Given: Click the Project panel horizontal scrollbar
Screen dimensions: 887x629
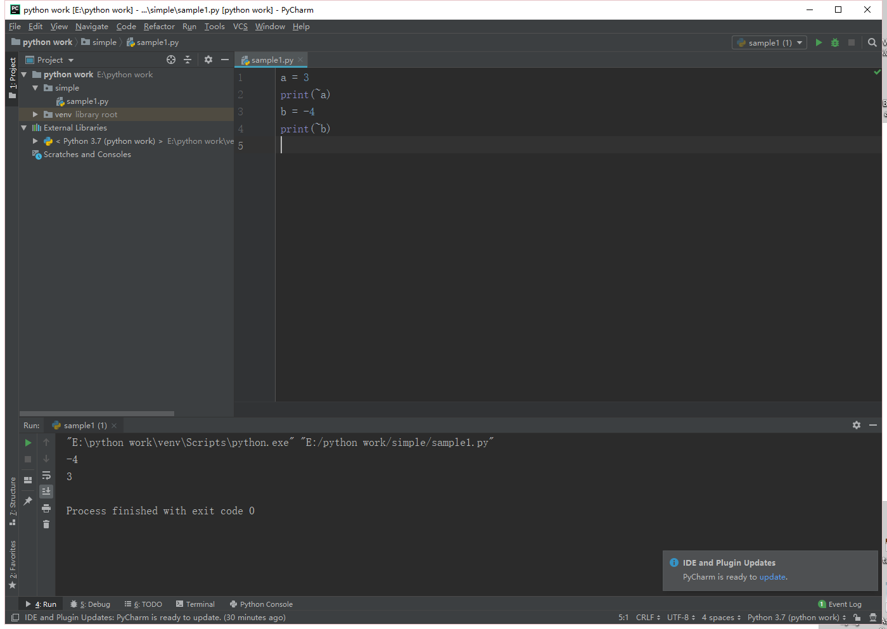Looking at the screenshot, I should tap(96, 414).
